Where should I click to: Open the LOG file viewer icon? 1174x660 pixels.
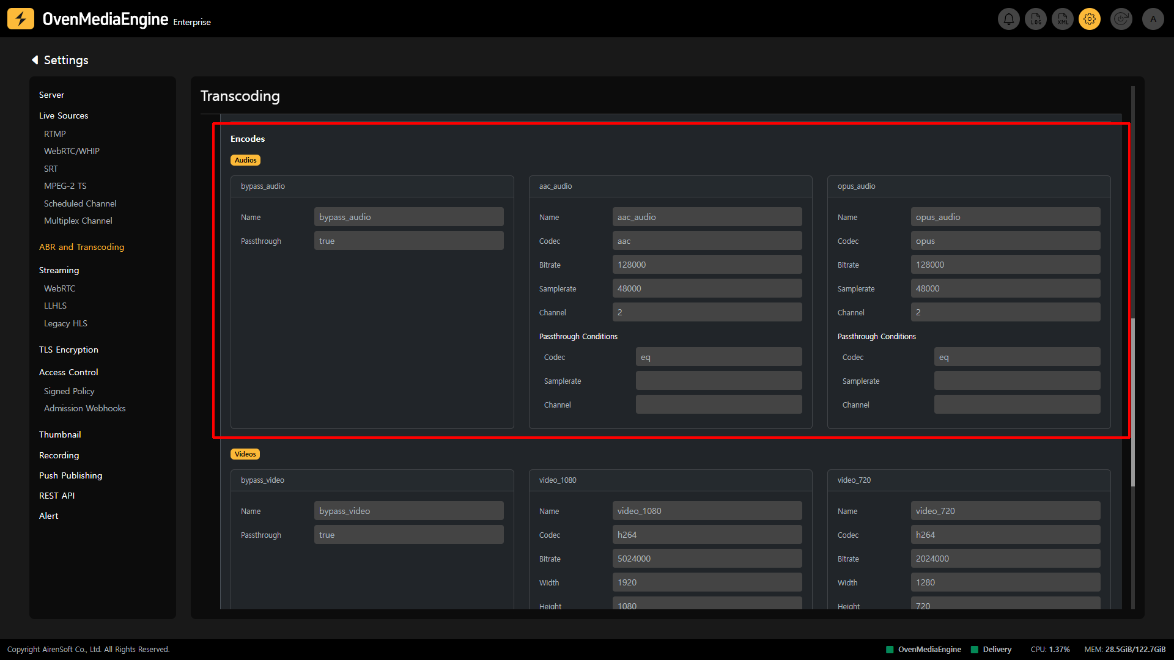[x=1036, y=19]
